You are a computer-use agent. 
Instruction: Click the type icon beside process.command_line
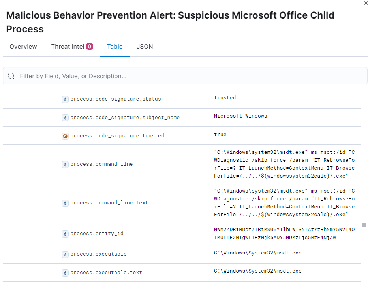coord(65,164)
